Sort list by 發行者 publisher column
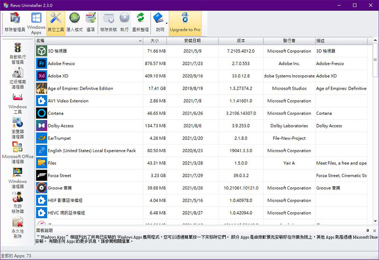 pos(289,41)
